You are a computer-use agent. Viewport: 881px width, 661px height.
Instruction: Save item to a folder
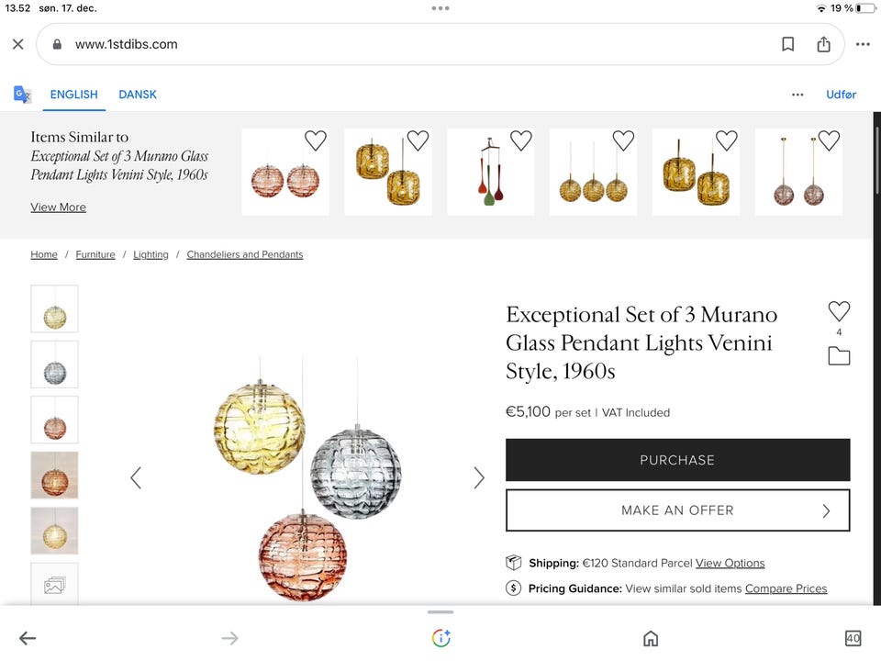pyautogui.click(x=839, y=356)
